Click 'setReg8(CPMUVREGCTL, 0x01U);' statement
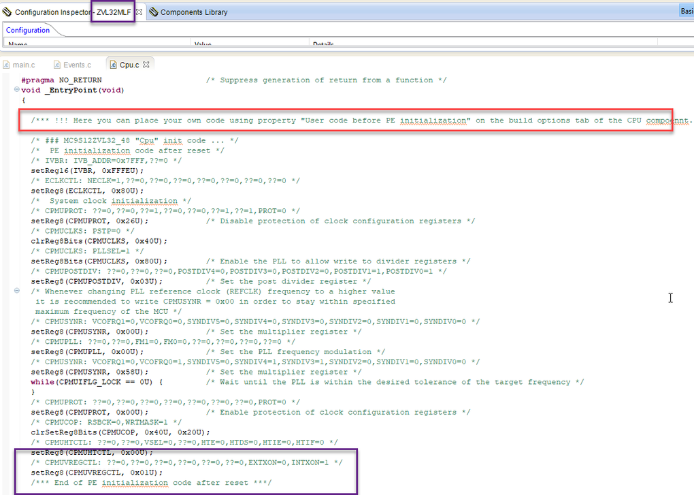Viewport: 694px width, 495px height. [x=97, y=473]
